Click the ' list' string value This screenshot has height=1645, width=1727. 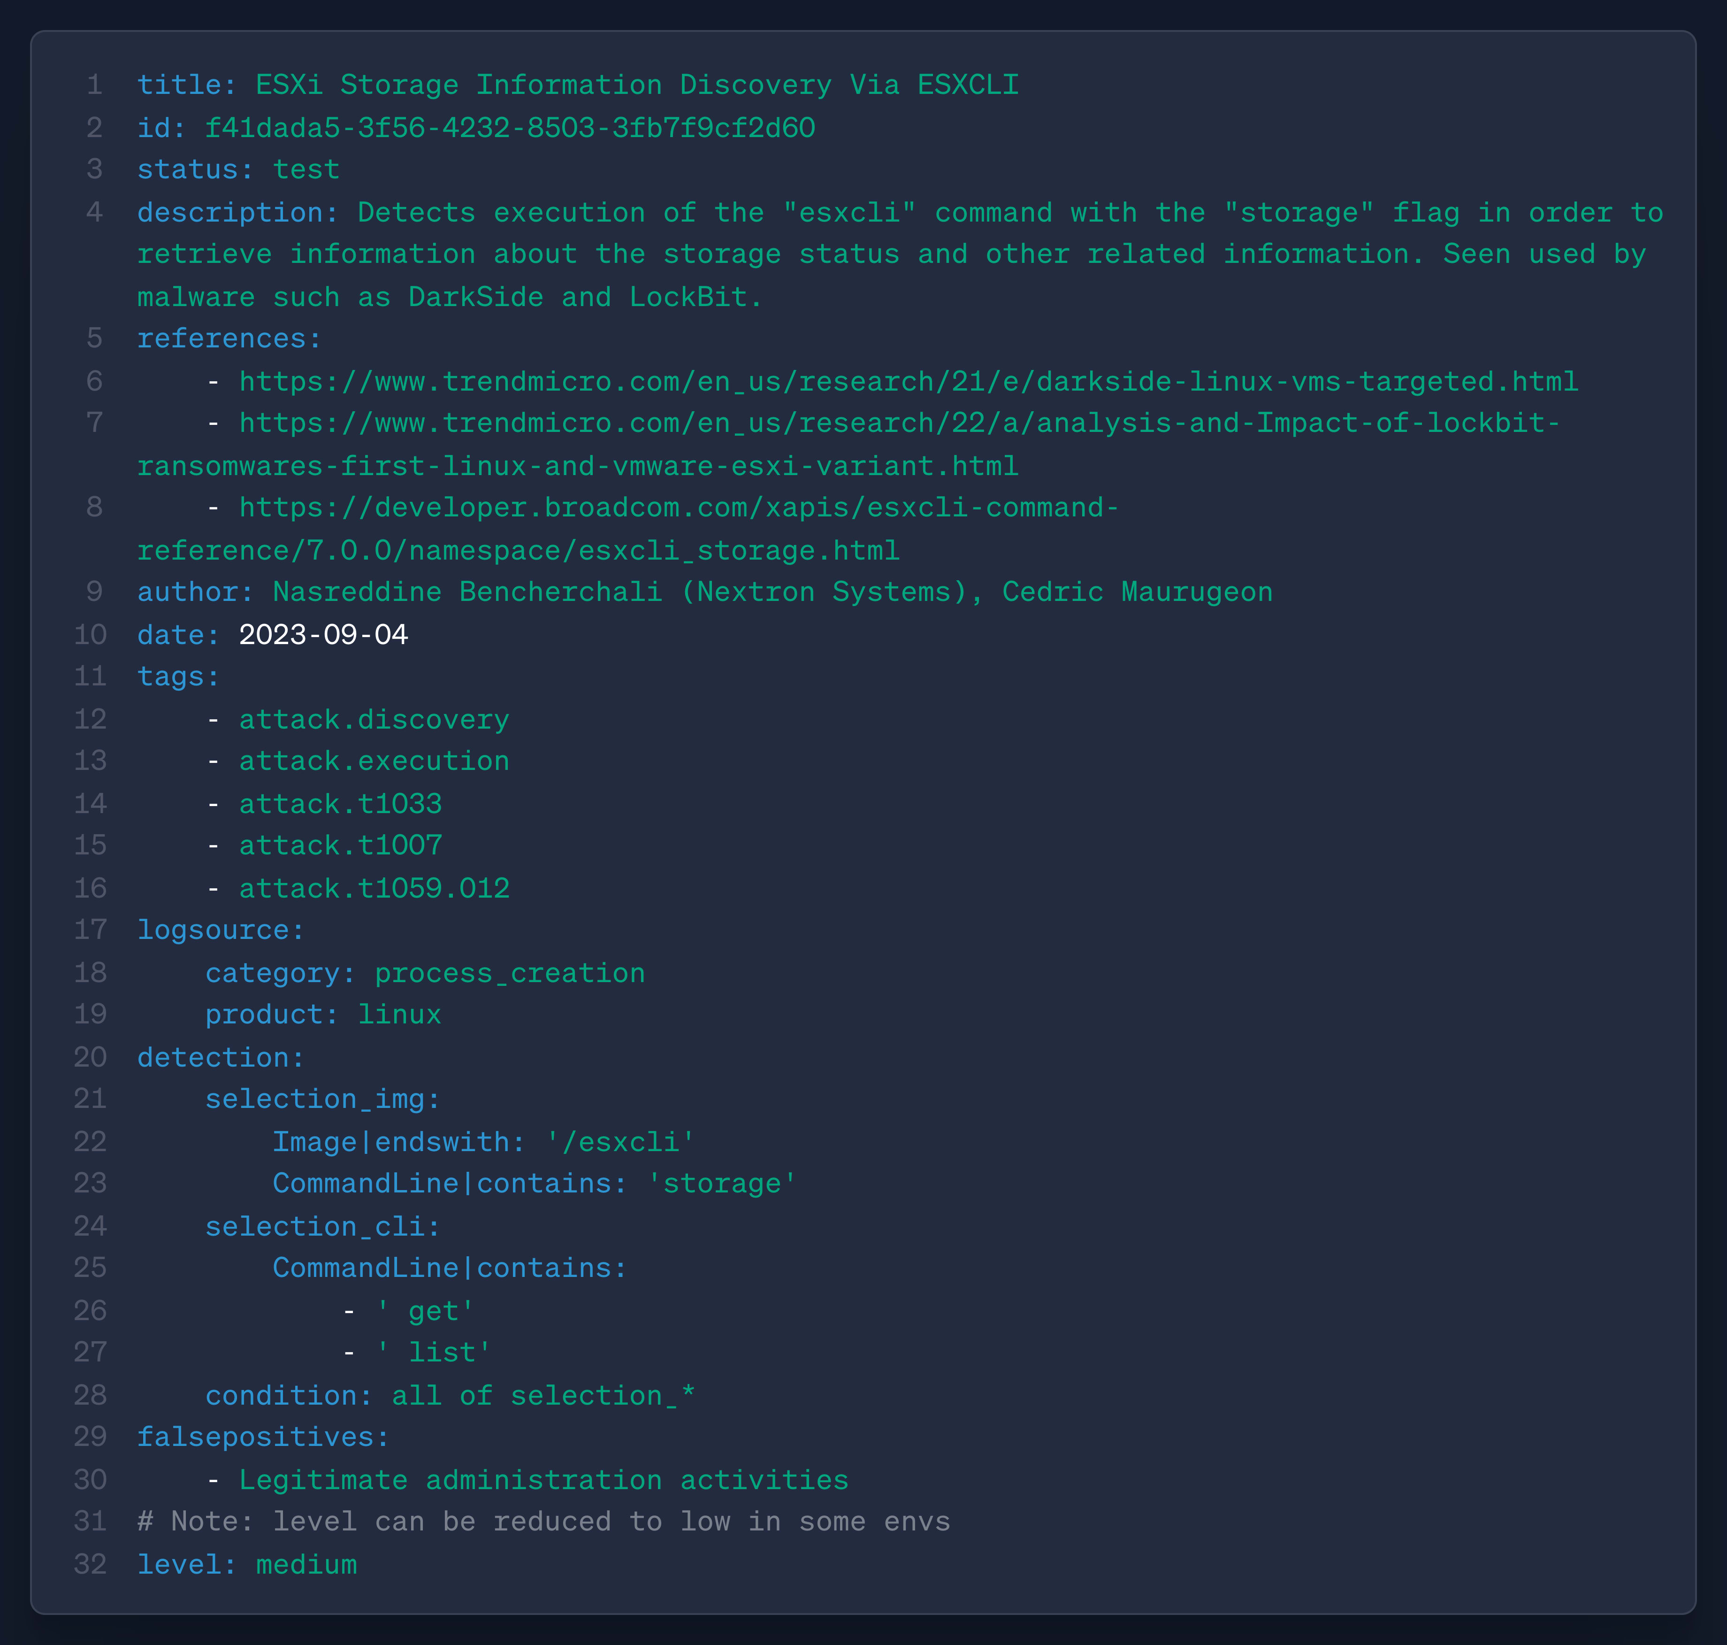point(433,1352)
